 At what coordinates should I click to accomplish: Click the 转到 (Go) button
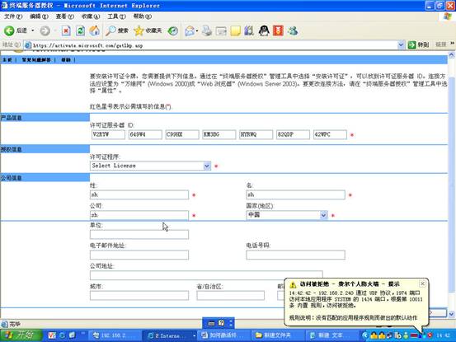[419, 45]
